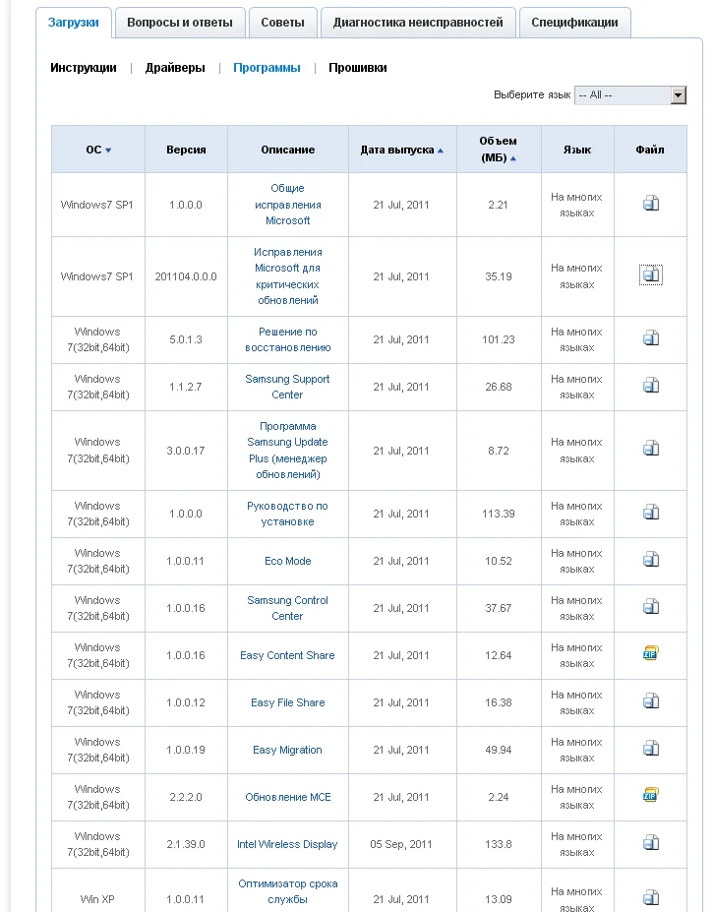Download file for Исправления Microsoft для критических обновлений
This screenshot has width=713, height=912.
tap(651, 274)
